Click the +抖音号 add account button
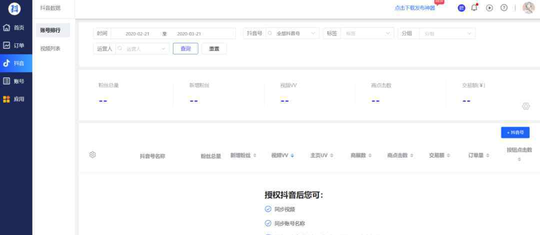This screenshot has width=540, height=235. click(x=515, y=132)
